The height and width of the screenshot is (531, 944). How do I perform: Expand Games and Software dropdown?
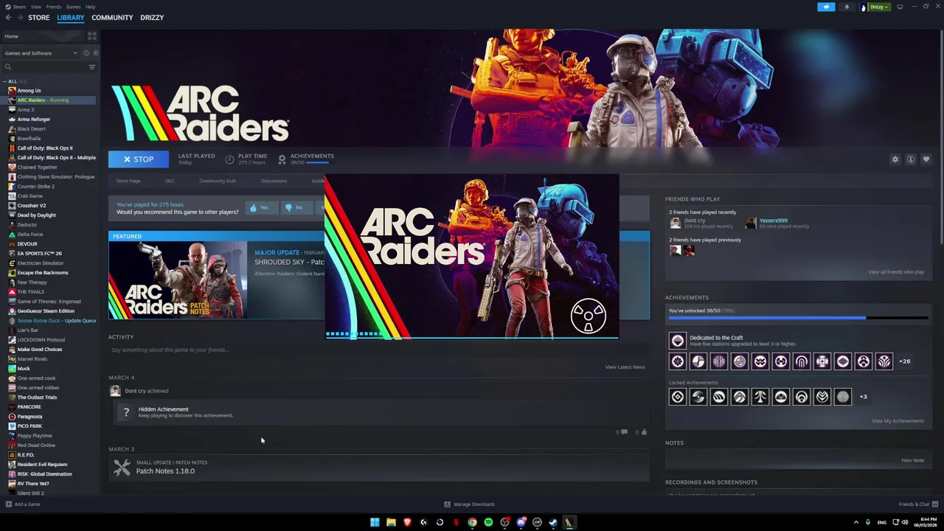pyautogui.click(x=41, y=53)
